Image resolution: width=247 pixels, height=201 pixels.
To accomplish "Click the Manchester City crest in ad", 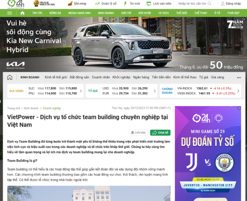I will click(224, 162).
